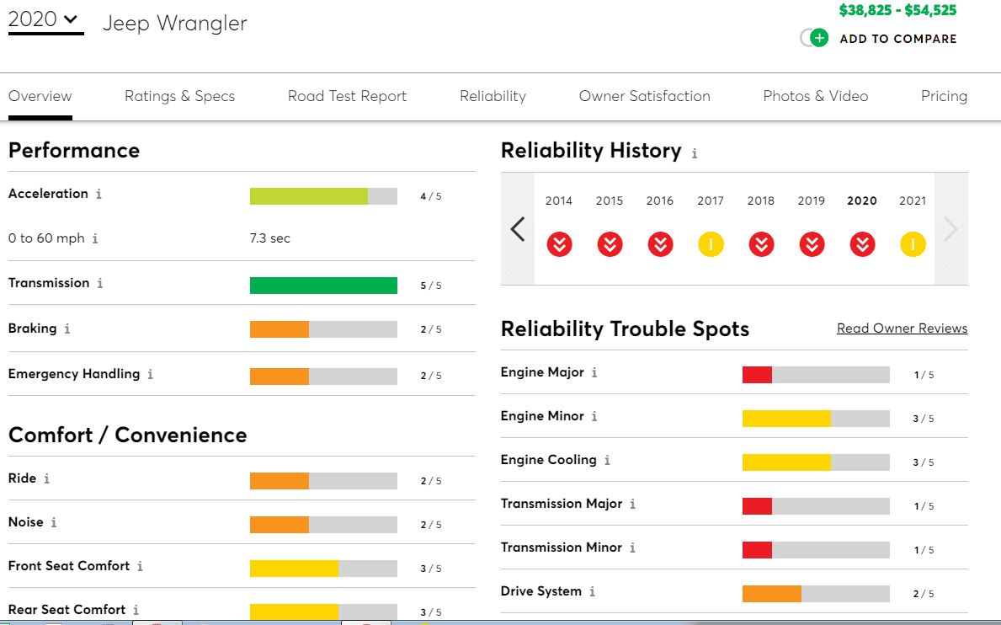Screen dimensions: 1001x625
Task: Click the Performance heading
Action: point(74,150)
